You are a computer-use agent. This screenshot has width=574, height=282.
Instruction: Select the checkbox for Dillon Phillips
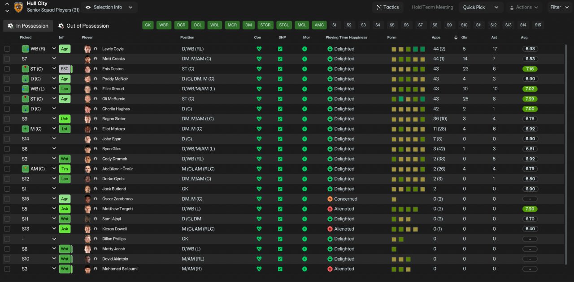click(7, 239)
